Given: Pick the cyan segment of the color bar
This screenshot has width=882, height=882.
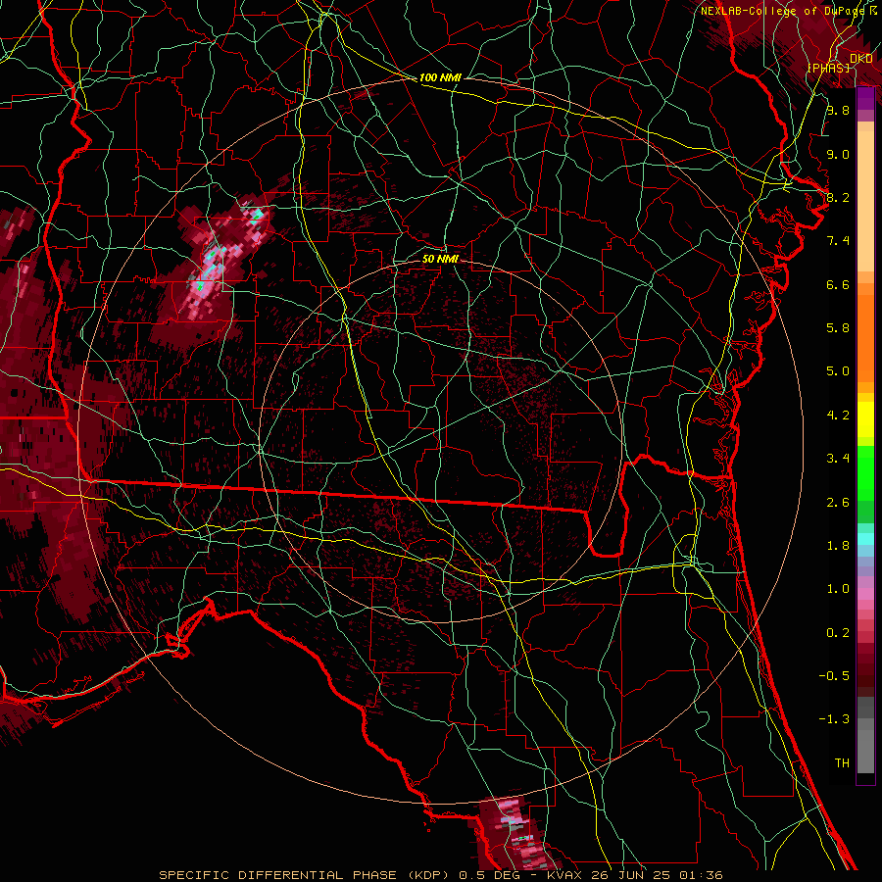Looking at the screenshot, I should click(x=865, y=539).
